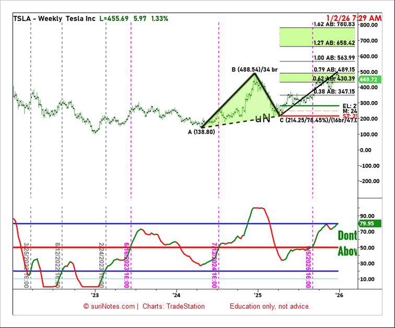Click the 1.00 AB: 563.99 level label
This screenshot has height=328, width=395.
point(334,58)
